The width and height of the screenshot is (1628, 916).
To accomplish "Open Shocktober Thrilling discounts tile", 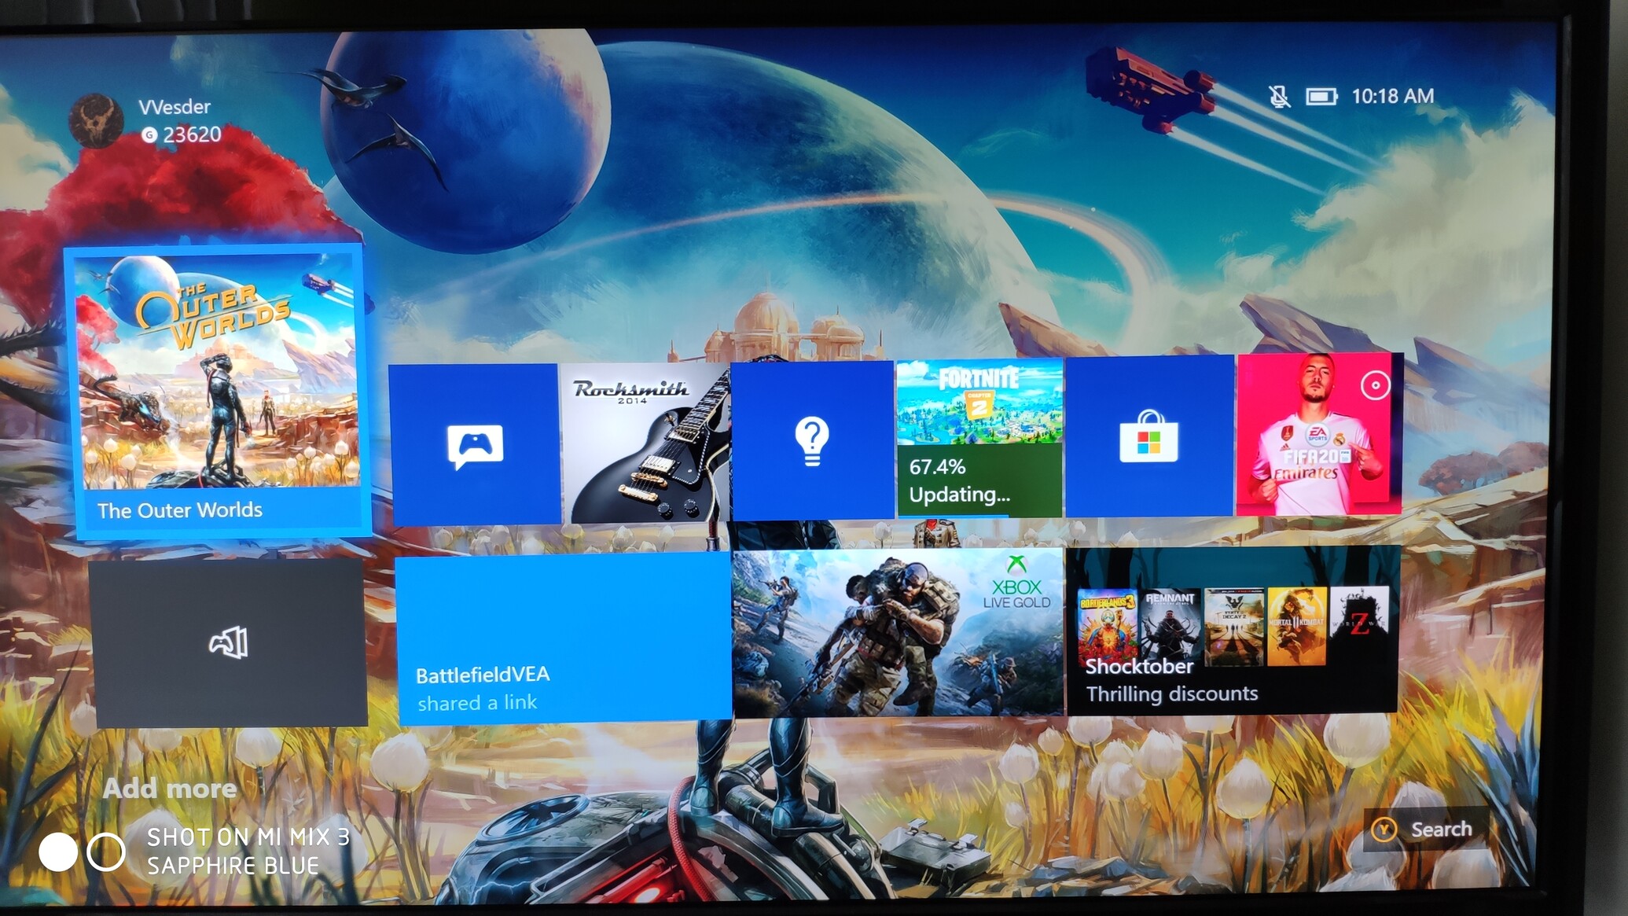I will pyautogui.click(x=1232, y=629).
